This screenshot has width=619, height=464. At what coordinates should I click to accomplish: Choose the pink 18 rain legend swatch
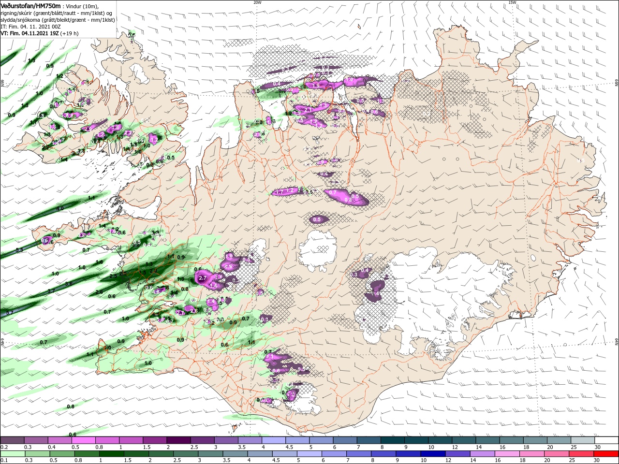pyautogui.click(x=531, y=454)
